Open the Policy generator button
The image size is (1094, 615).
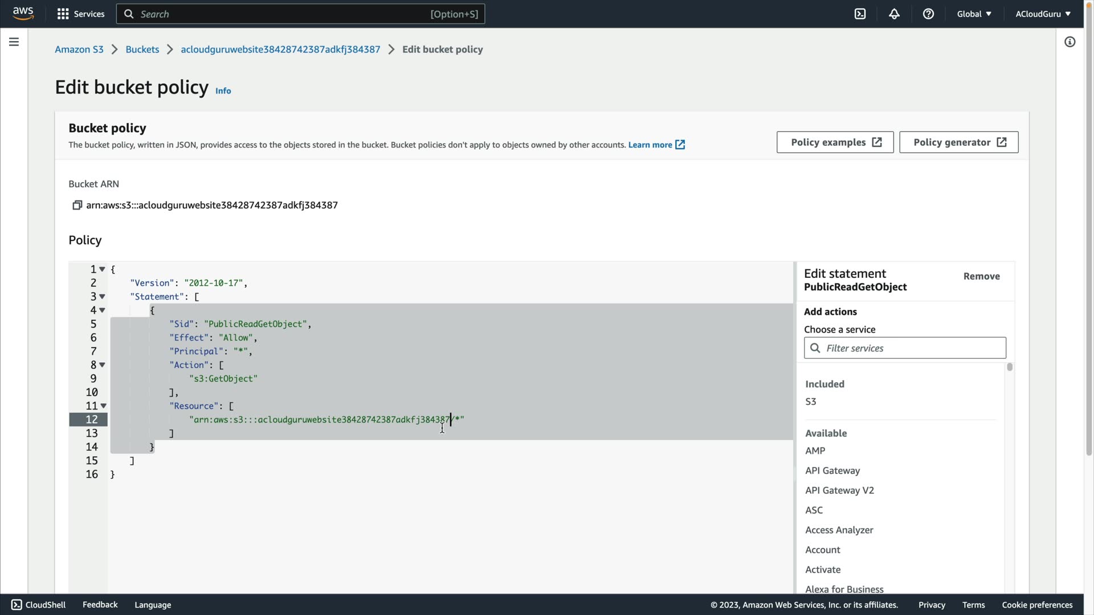pos(958,142)
